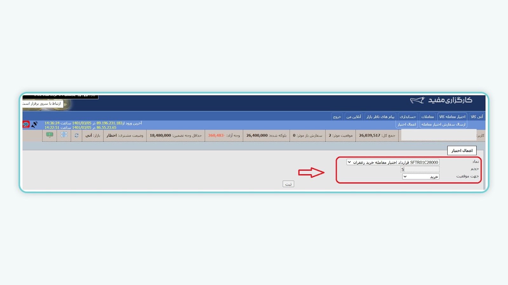
Task: Open the معاملات menu tab
Action: (427, 117)
